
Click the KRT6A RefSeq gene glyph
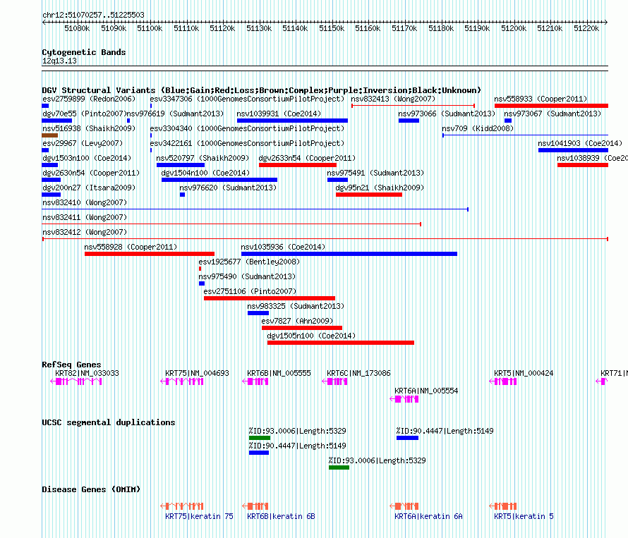(x=404, y=399)
